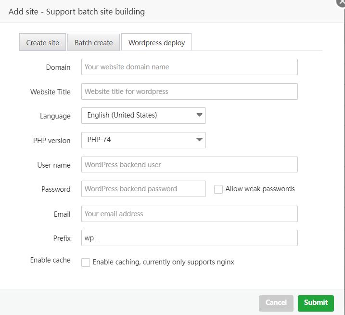Click the WordPress backend user field
The width and height of the screenshot is (345, 315).
click(x=190, y=165)
